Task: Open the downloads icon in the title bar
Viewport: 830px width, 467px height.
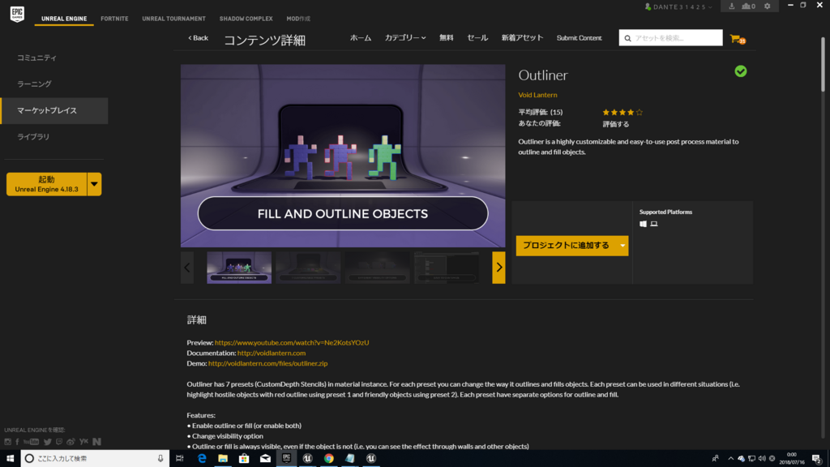Action: tap(732, 6)
